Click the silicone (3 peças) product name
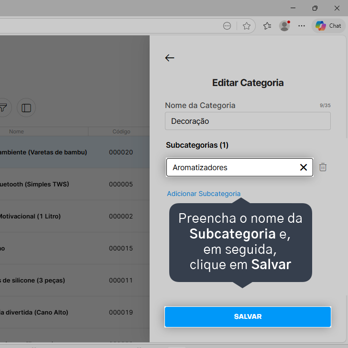348x348 pixels. [x=33, y=280]
